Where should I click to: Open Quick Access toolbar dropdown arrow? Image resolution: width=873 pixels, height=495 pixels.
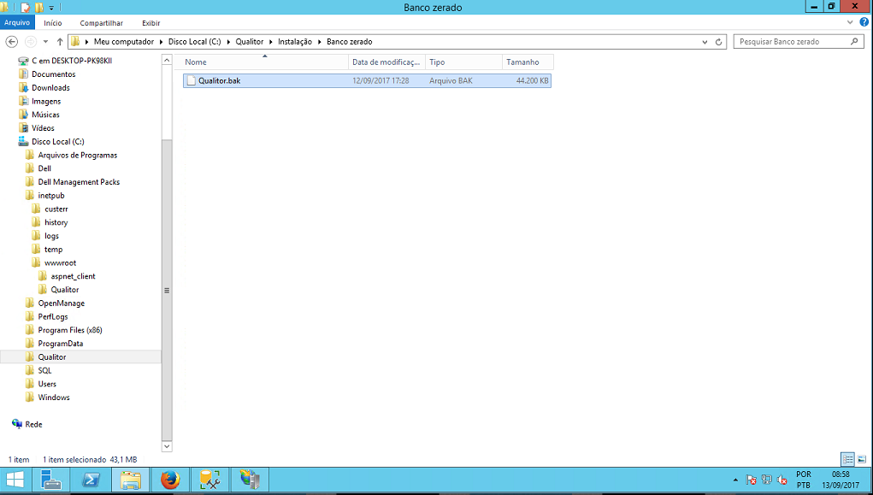pyautogui.click(x=51, y=8)
